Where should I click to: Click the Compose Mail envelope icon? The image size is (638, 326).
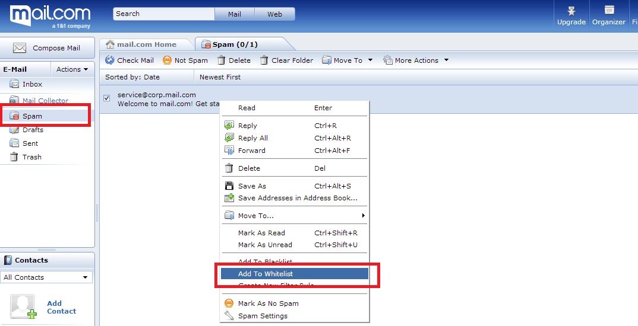coord(20,48)
